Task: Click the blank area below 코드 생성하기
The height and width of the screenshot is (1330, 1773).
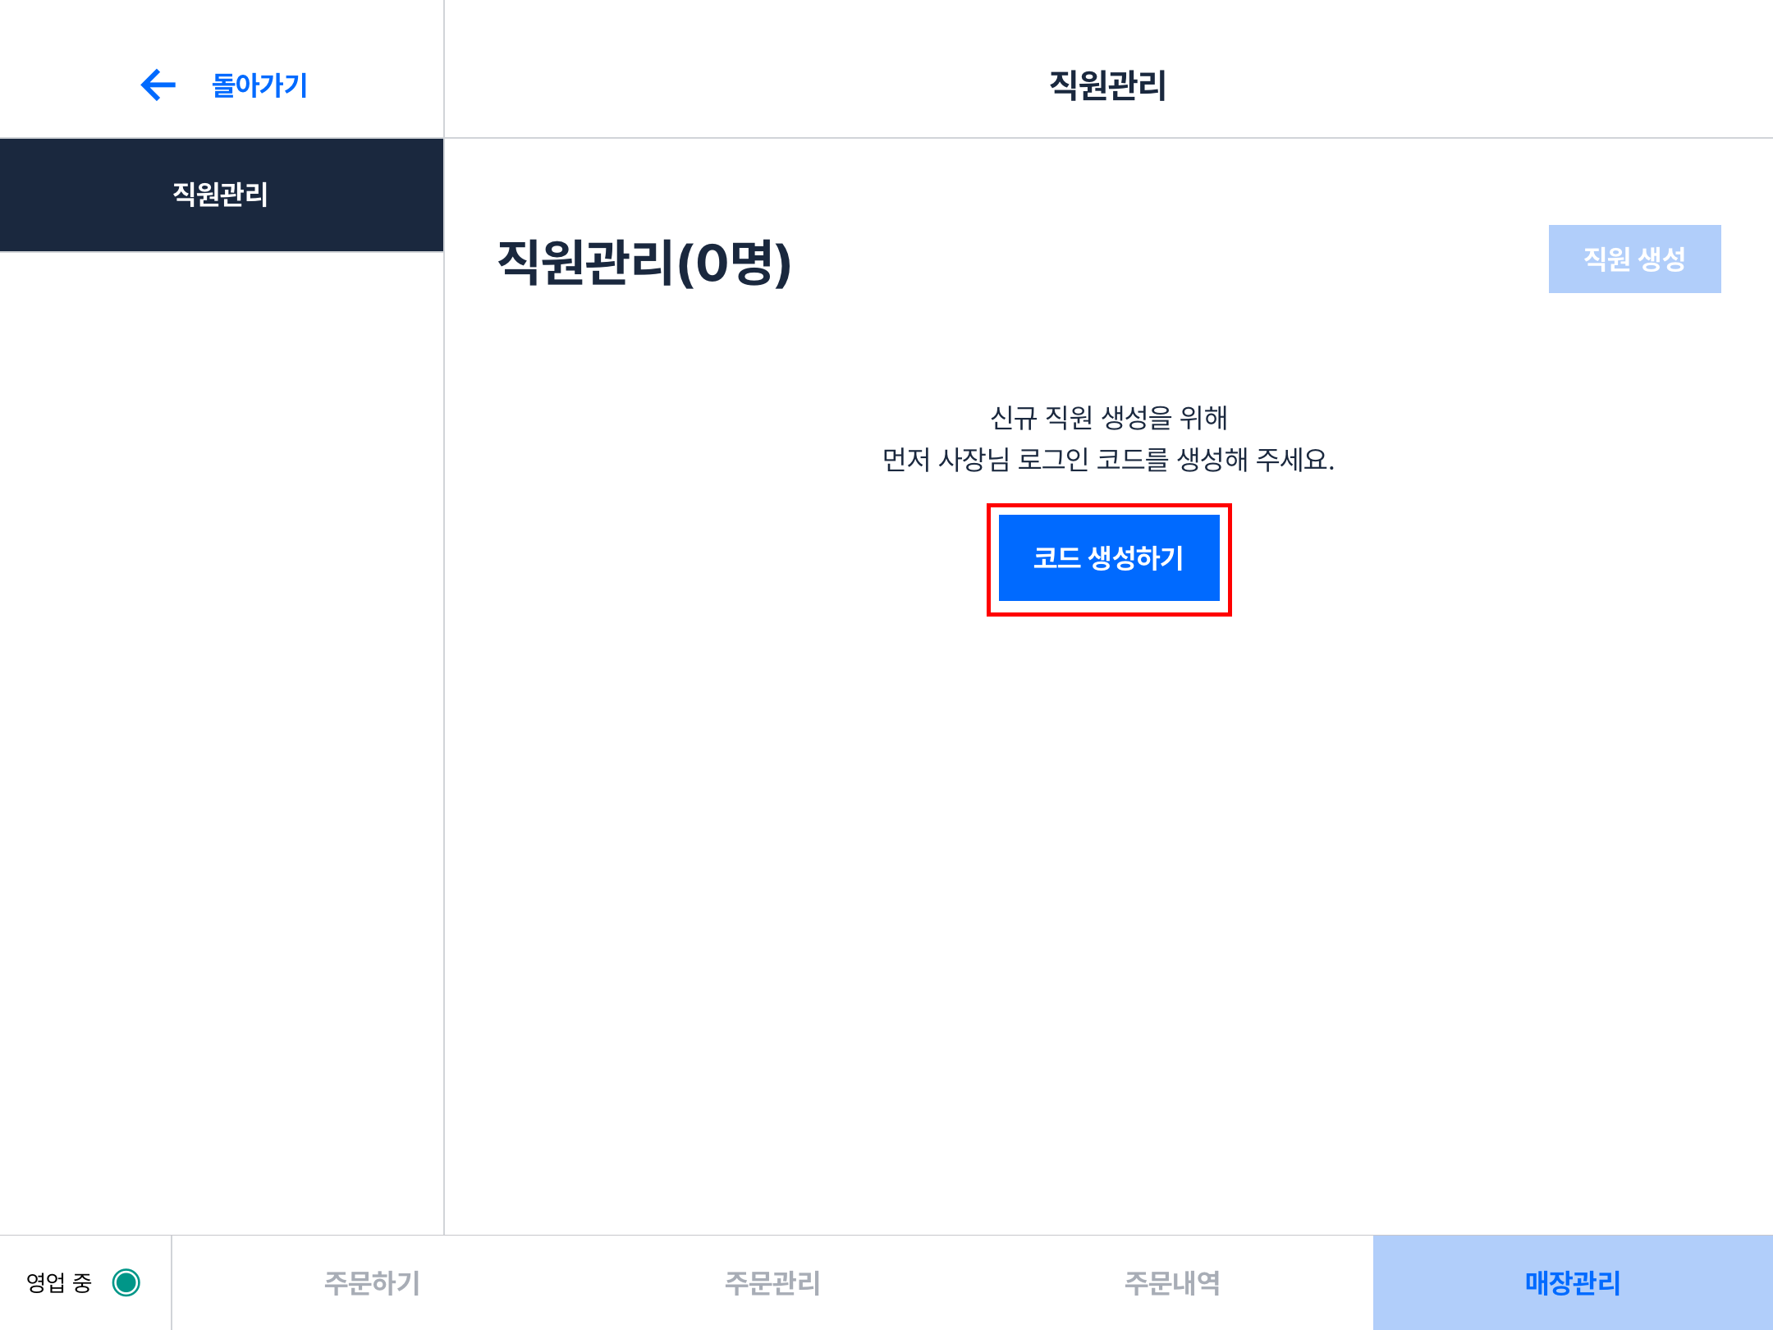Action: point(1108,821)
